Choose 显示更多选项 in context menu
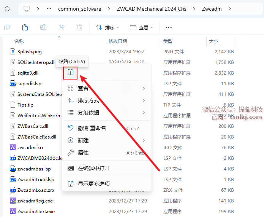Screen dimensions: 264x223 (107, 184)
